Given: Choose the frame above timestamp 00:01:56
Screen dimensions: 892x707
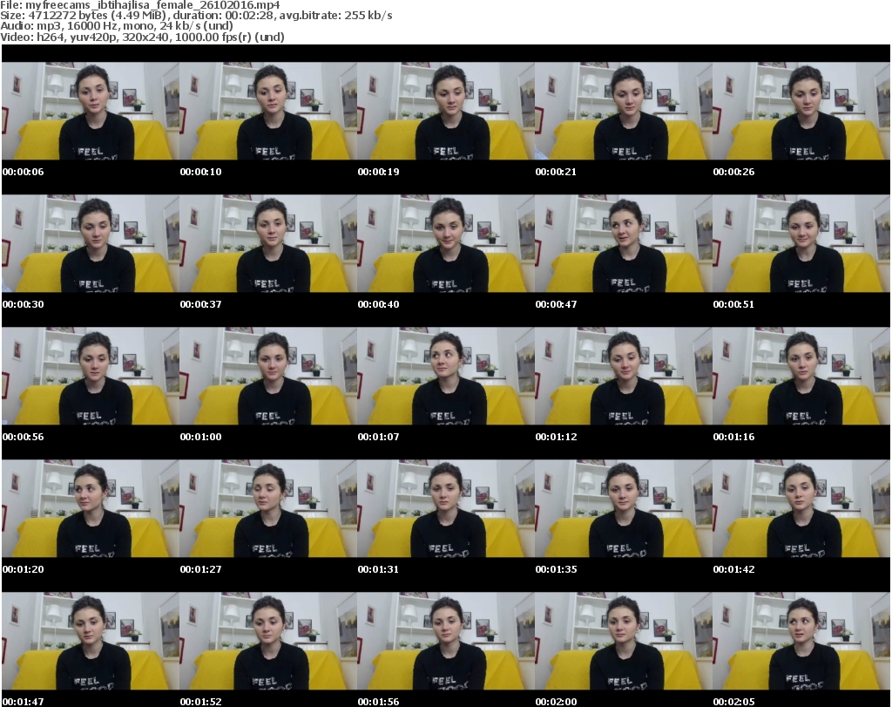Looking at the screenshot, I should tap(446, 641).
